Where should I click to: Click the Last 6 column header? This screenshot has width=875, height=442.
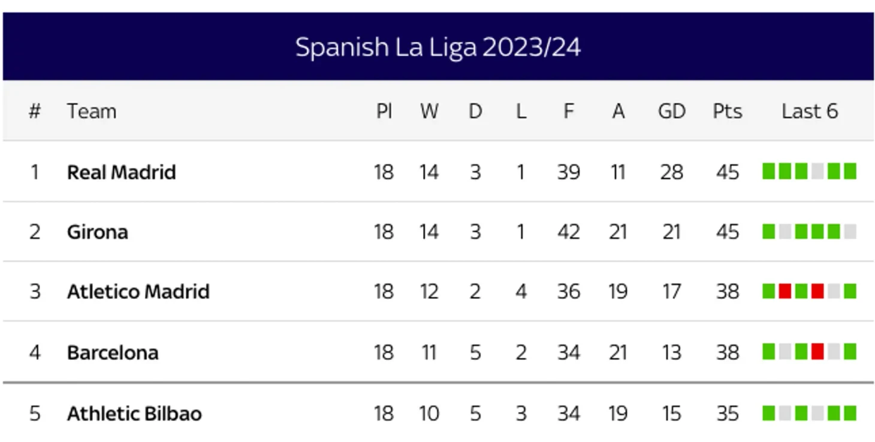[809, 111]
